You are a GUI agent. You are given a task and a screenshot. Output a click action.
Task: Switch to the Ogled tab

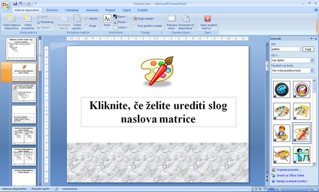(127, 10)
